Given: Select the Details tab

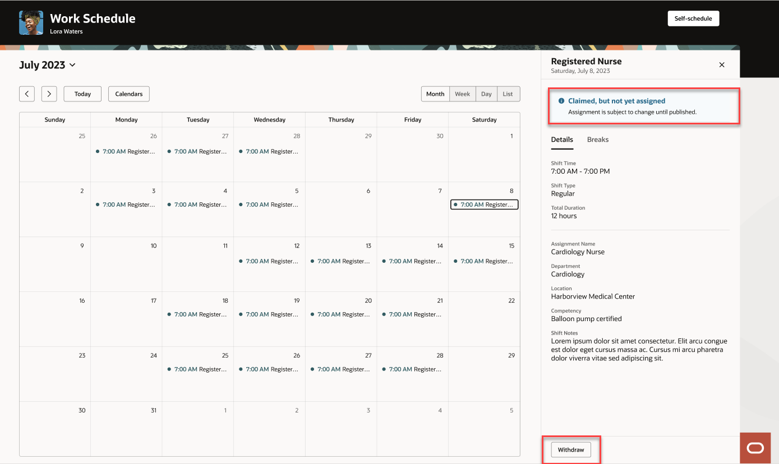Looking at the screenshot, I should coord(562,140).
